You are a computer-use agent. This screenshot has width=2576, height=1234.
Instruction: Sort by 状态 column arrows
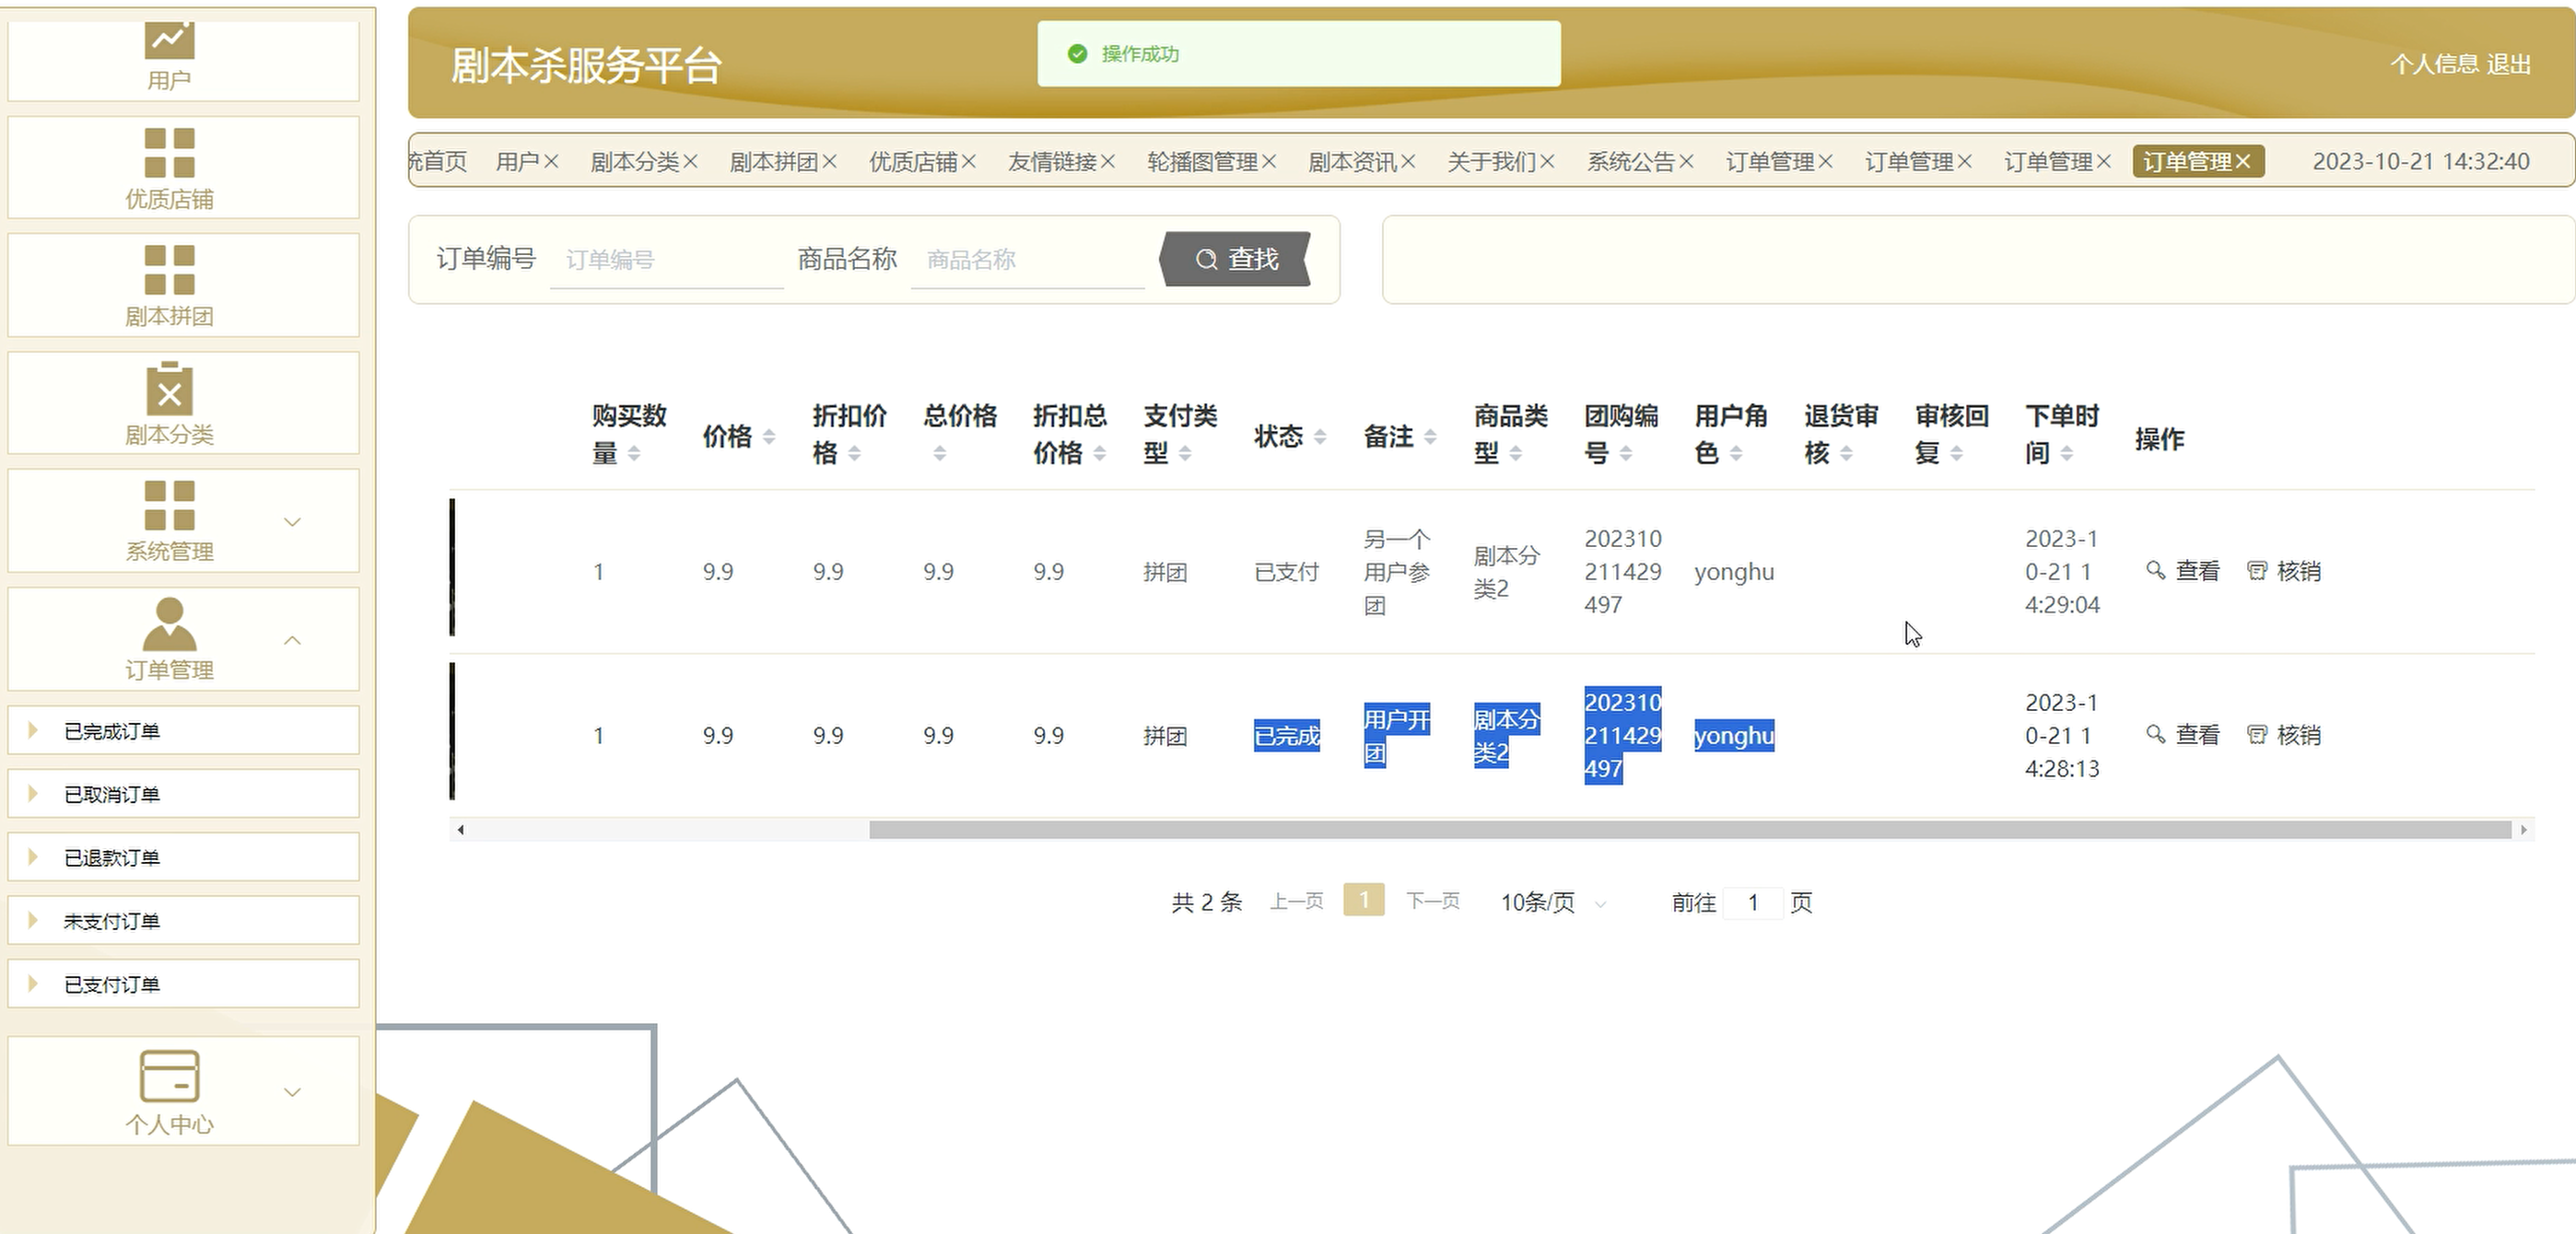(1319, 437)
